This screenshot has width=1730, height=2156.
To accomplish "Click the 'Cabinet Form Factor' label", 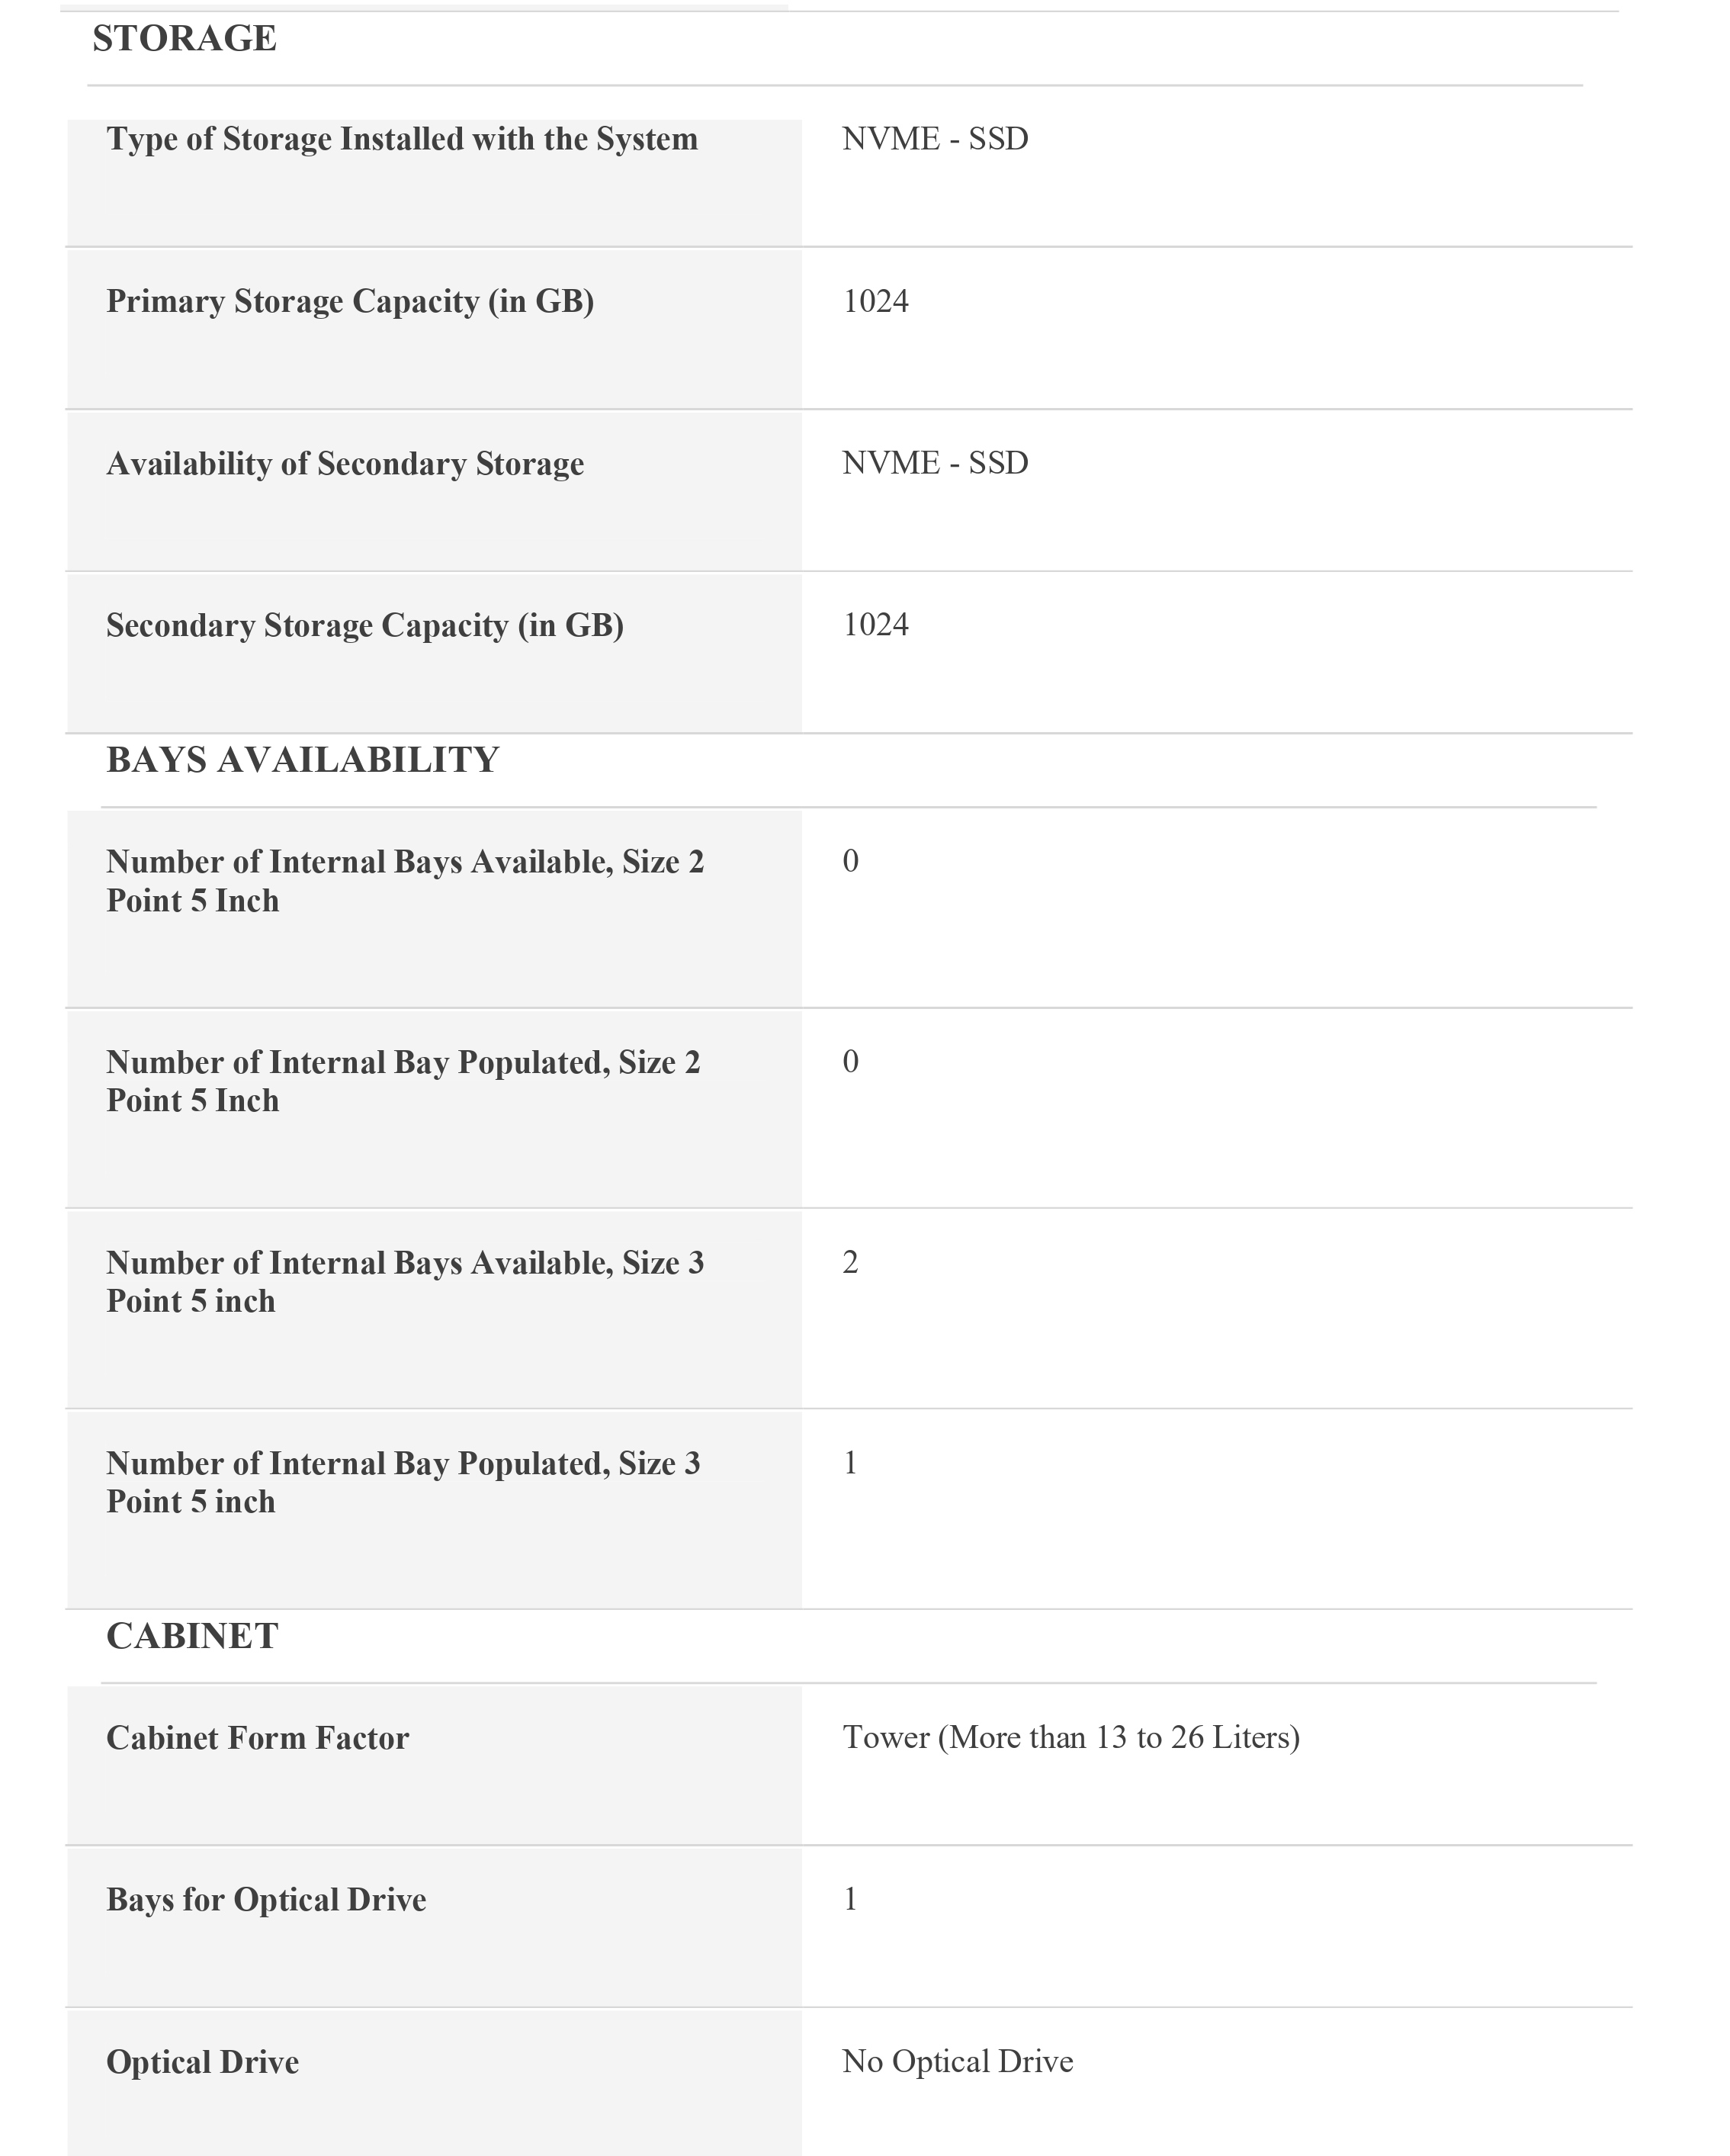I will point(257,1738).
